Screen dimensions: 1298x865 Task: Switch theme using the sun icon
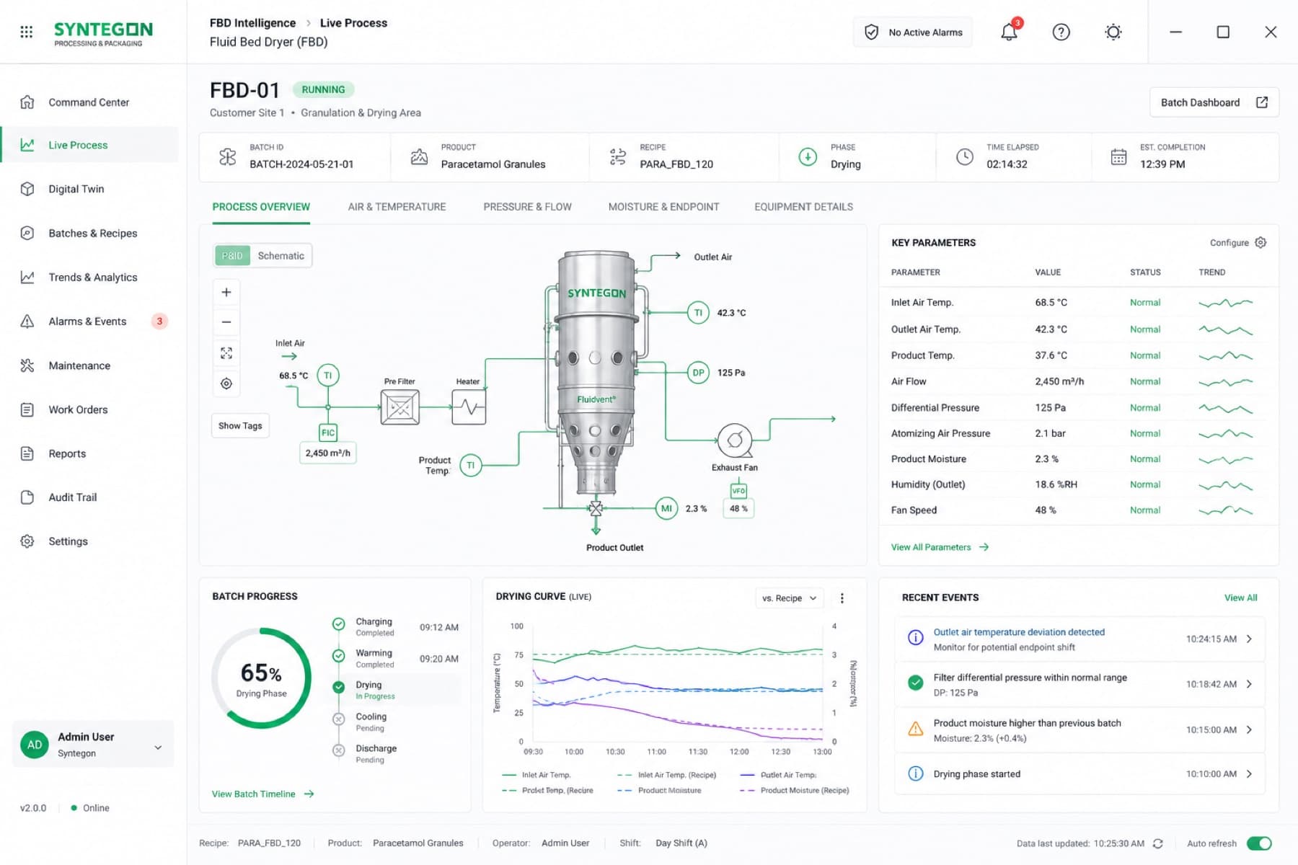[x=1113, y=32]
